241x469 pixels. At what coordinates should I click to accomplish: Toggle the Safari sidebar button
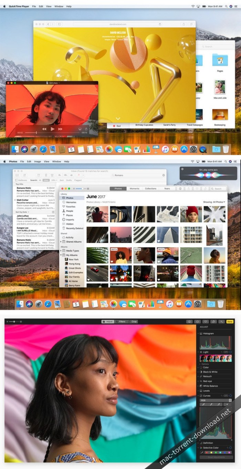59,24
